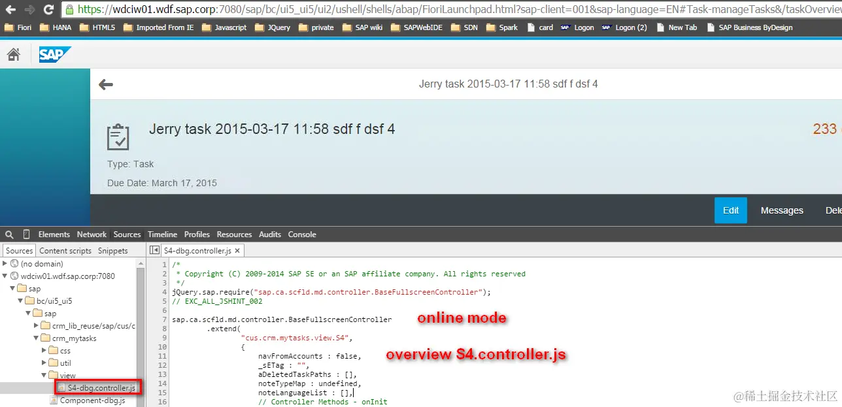Click the 'Due Date: March 17, 2015' text
Screen dimensions: 842x407
(x=162, y=183)
